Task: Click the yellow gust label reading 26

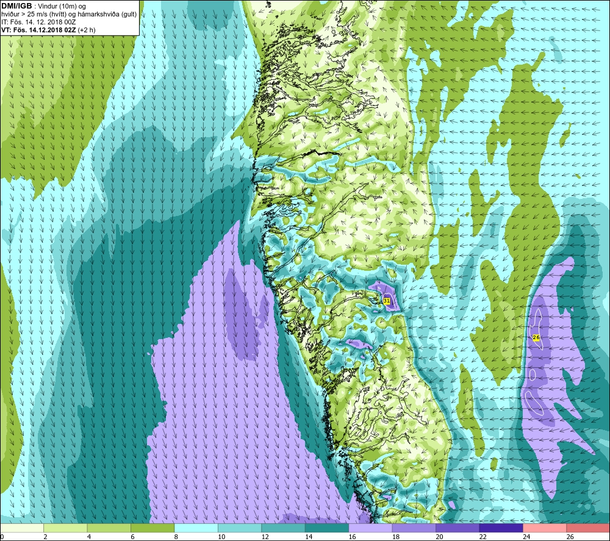Action: (x=536, y=337)
